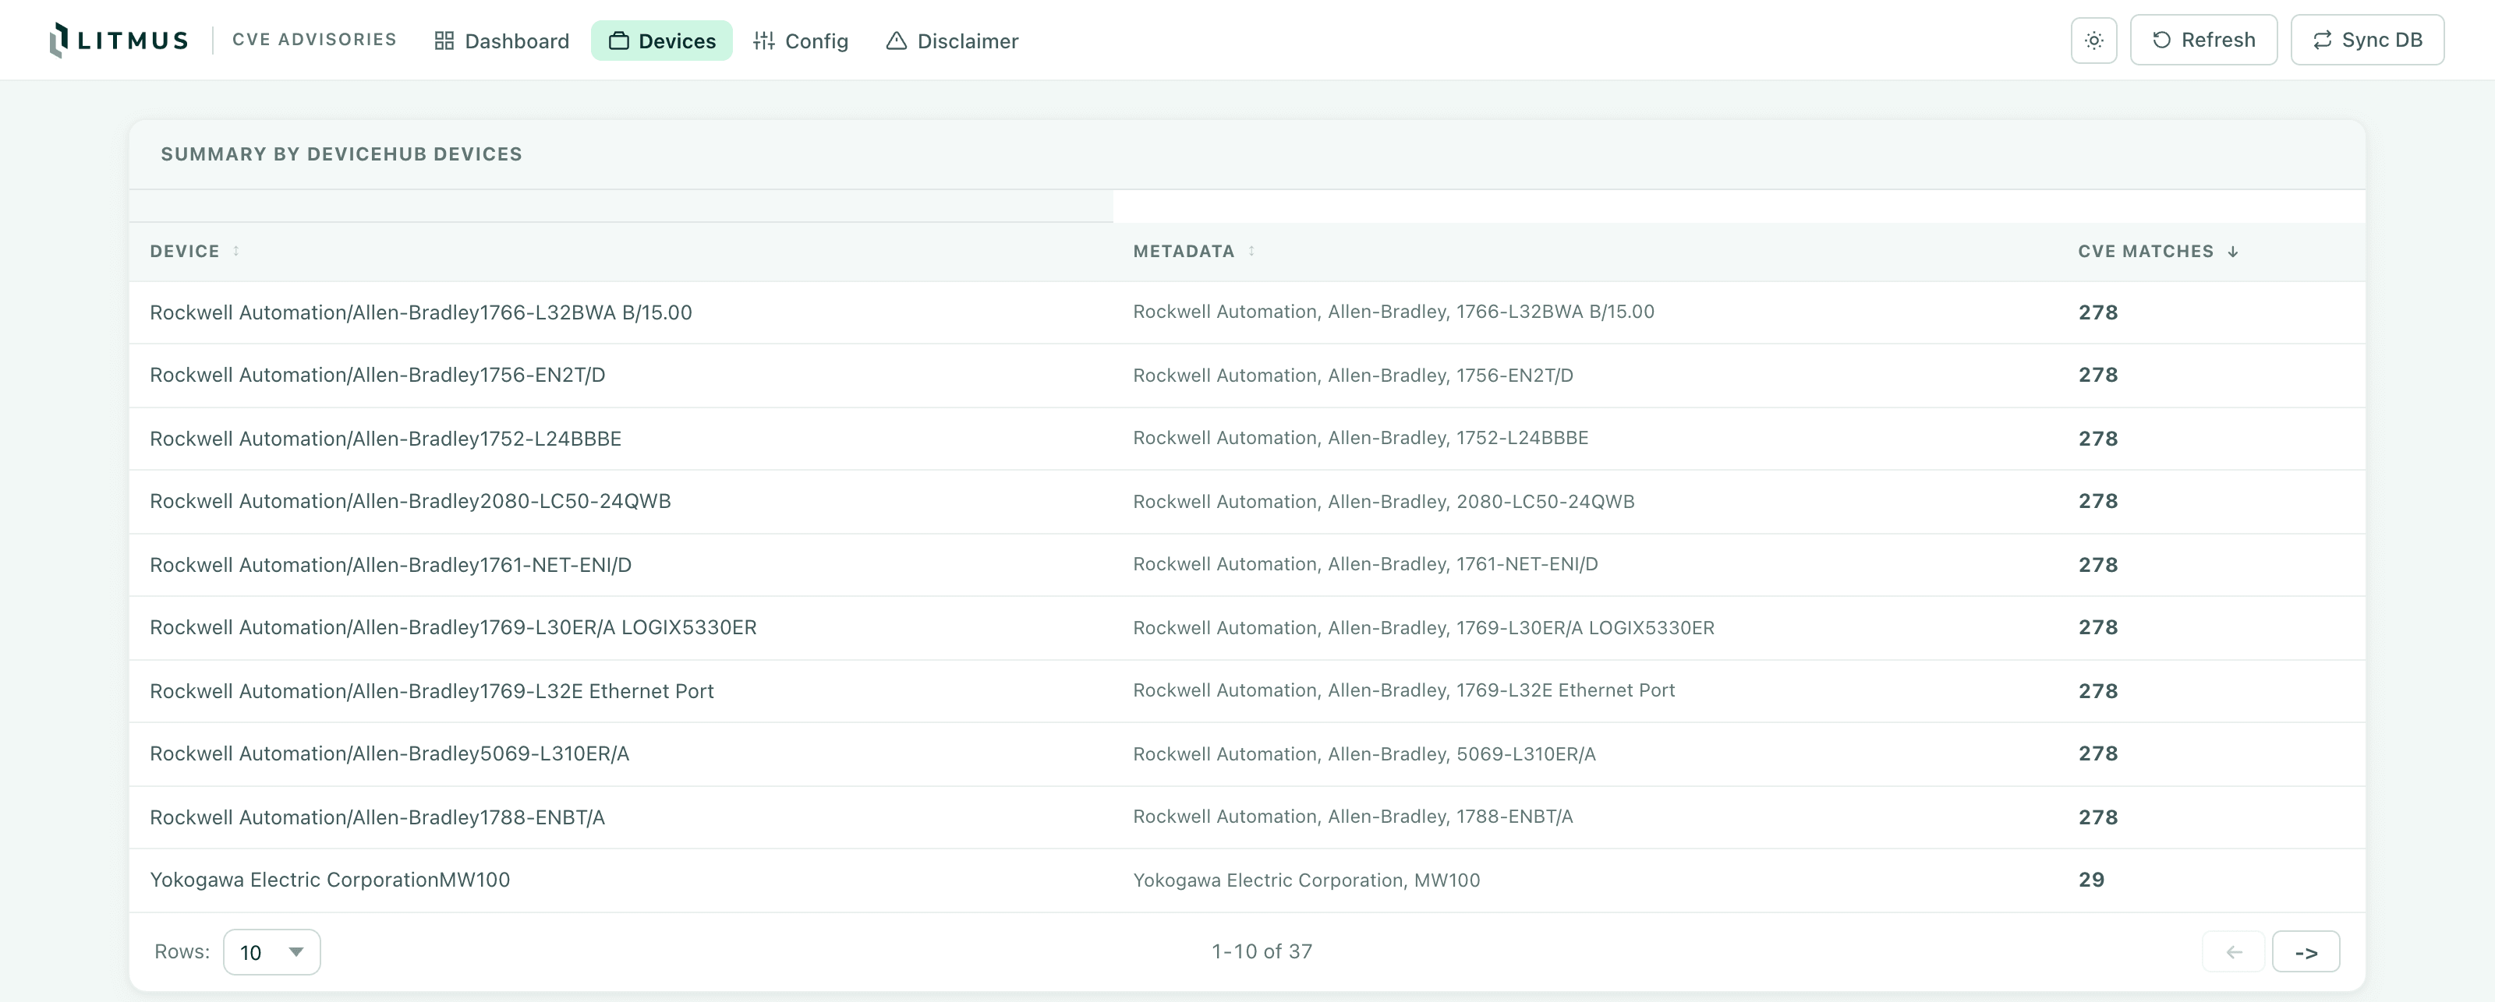Select Yokogawa Electric CorporationMW100 device
The image size is (2495, 1002).
329,880
